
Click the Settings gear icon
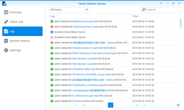pos(6,50)
